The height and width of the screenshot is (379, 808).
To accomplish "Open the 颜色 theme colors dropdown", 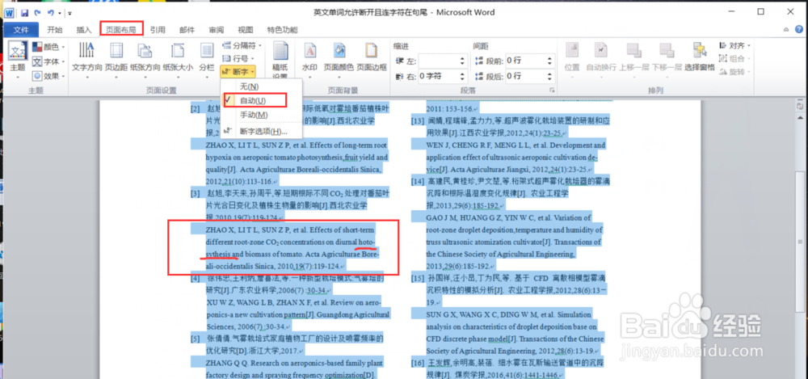I will [49, 47].
